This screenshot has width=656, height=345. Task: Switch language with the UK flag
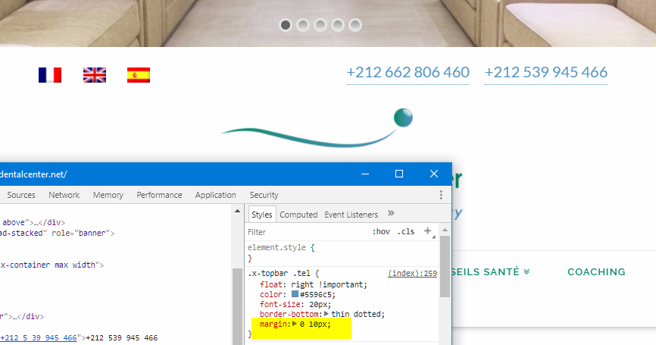point(95,74)
